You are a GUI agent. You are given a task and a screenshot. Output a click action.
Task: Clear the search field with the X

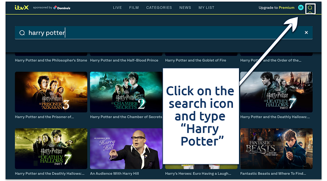pos(306,32)
